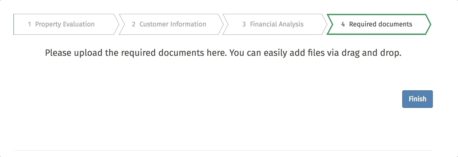Click the green arrow tip of Required documents
Image resolution: width=458 pixels, height=157 pixels.
click(x=428, y=24)
